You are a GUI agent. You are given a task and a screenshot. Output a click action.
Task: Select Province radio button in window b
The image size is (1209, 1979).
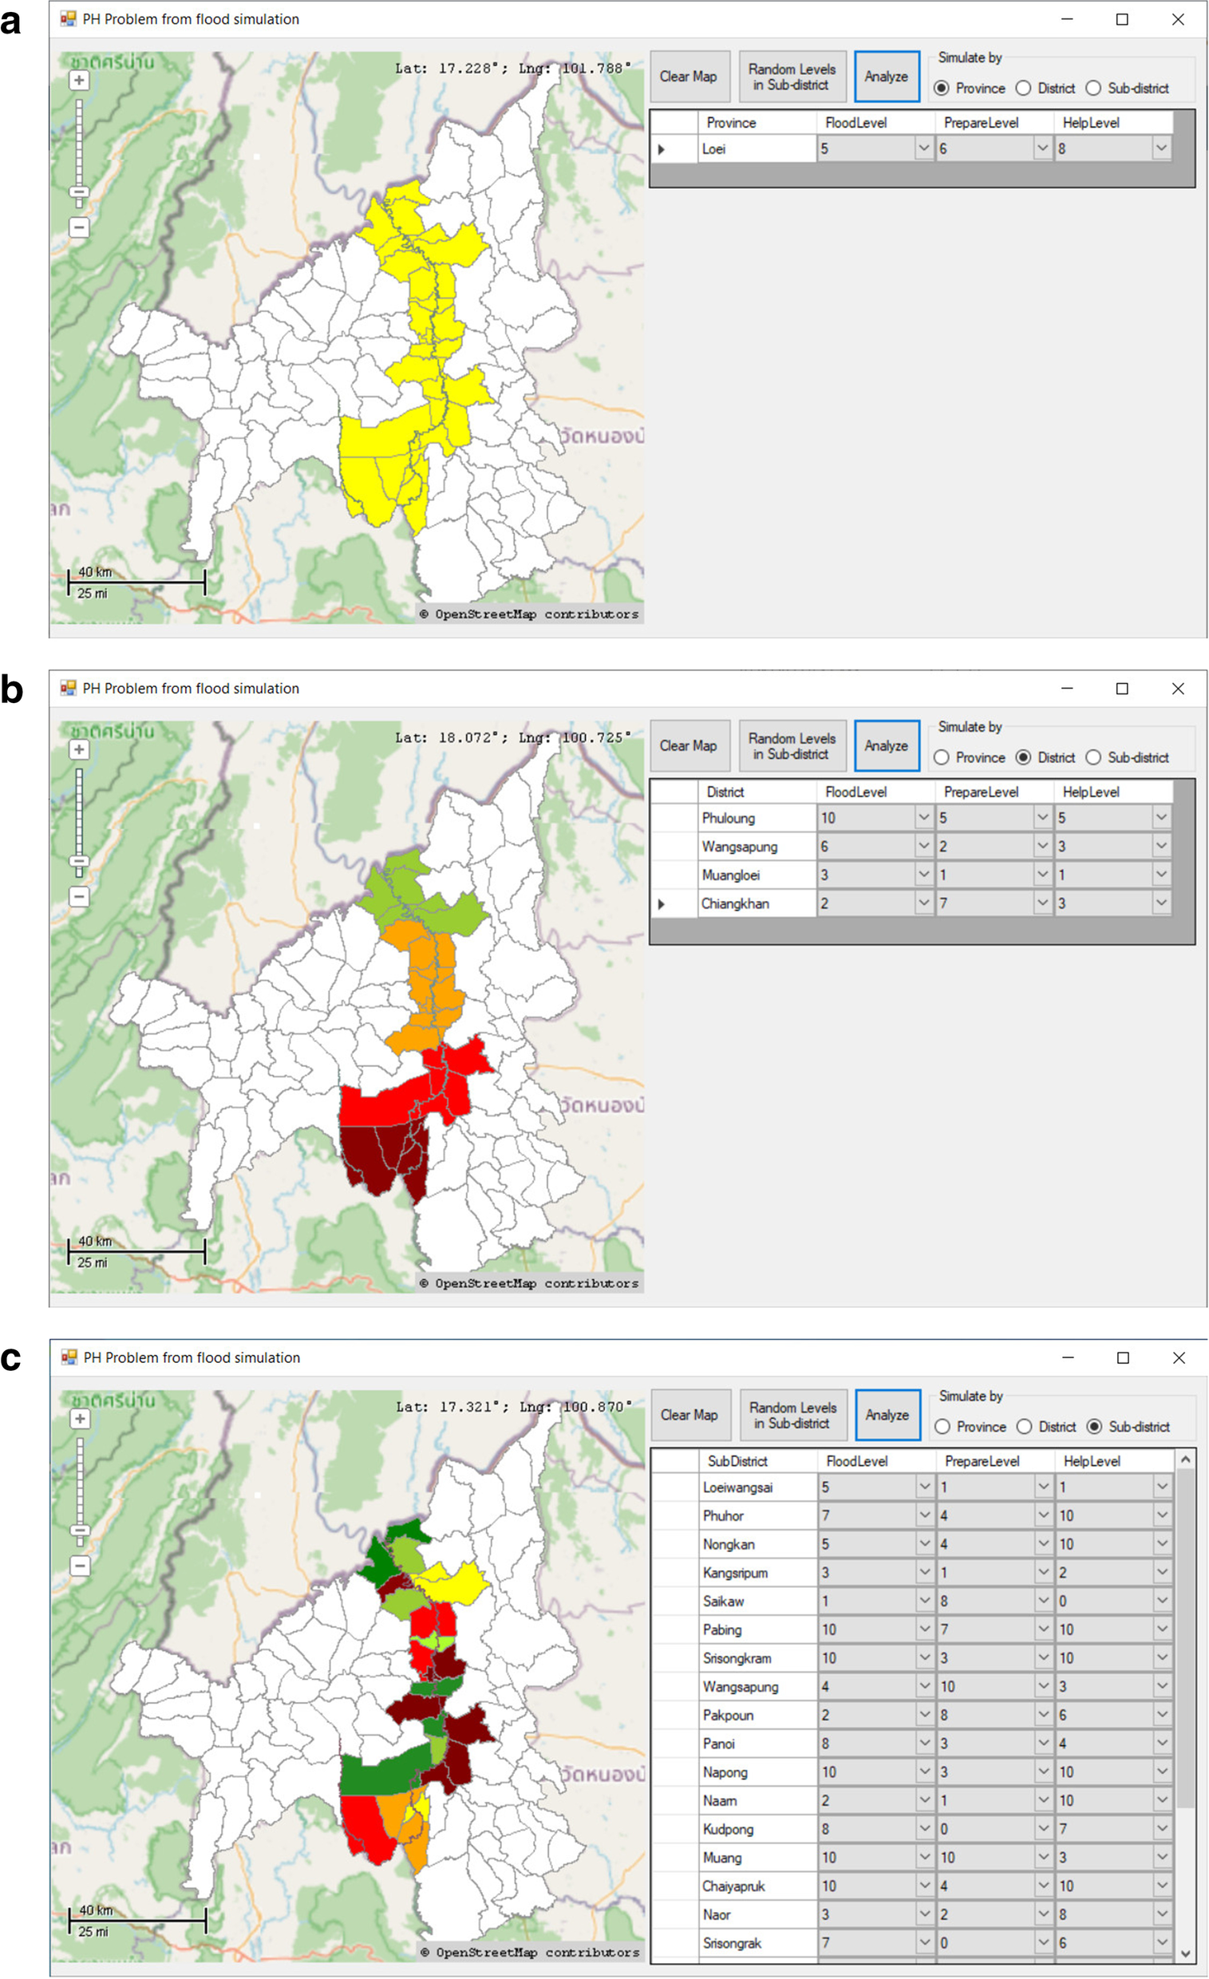pos(942,757)
